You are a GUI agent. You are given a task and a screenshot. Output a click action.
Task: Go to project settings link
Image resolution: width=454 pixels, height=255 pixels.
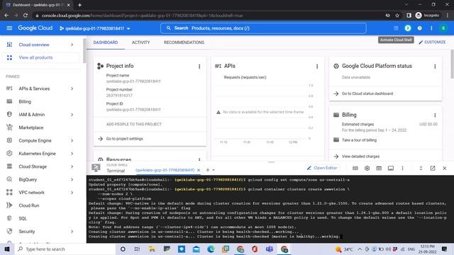pos(125,139)
